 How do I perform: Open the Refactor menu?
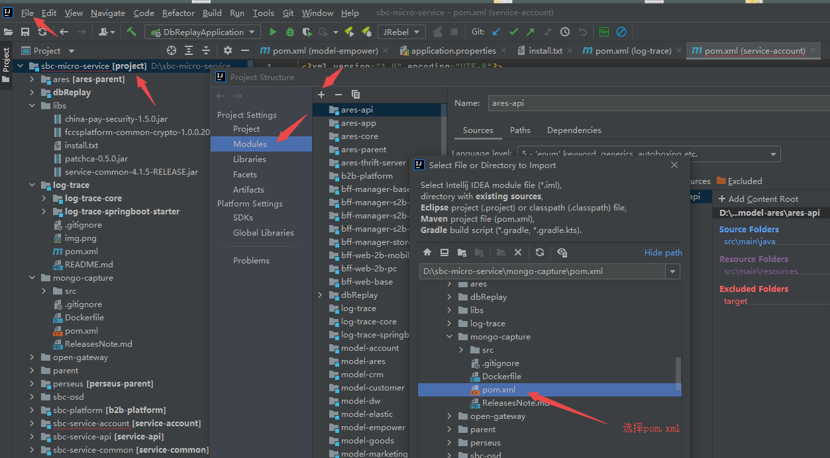click(x=178, y=13)
